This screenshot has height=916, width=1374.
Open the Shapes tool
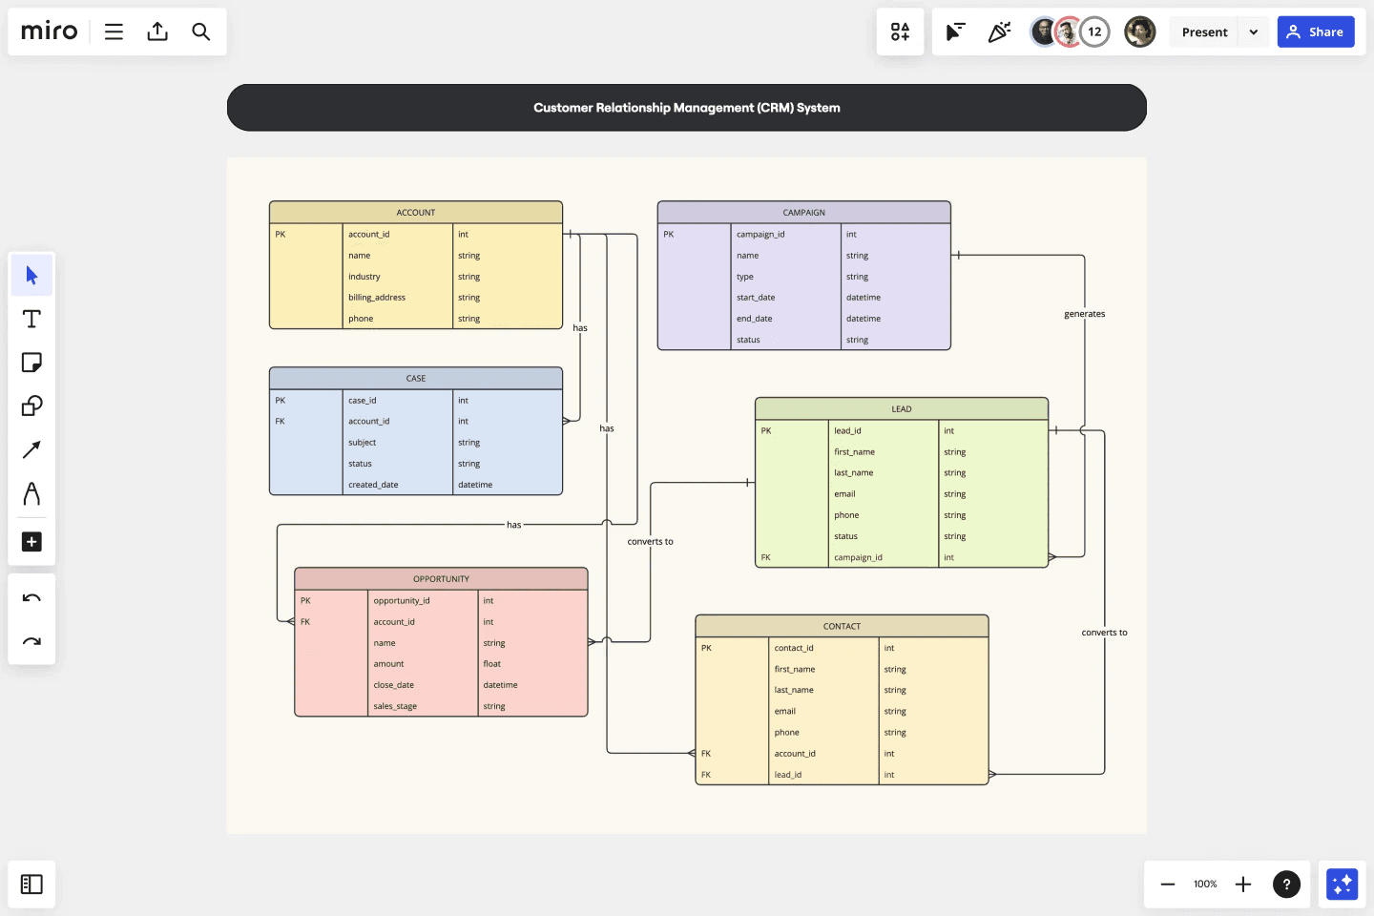(x=31, y=406)
